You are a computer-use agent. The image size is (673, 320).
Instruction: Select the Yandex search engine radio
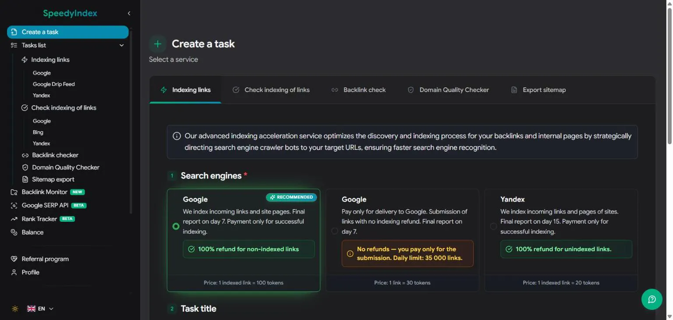click(x=493, y=226)
